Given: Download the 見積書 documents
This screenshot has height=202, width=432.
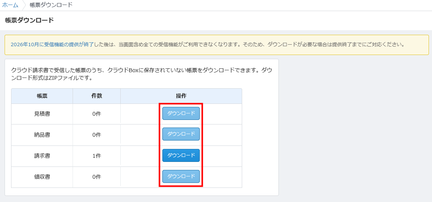Looking at the screenshot, I should coord(181,113).
